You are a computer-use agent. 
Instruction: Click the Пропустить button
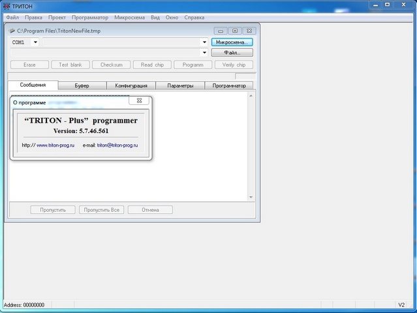coord(53,210)
